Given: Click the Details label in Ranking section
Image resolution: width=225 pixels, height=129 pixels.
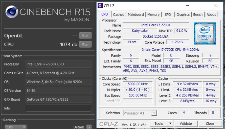Looking at the screenshot, I should 79,127.
